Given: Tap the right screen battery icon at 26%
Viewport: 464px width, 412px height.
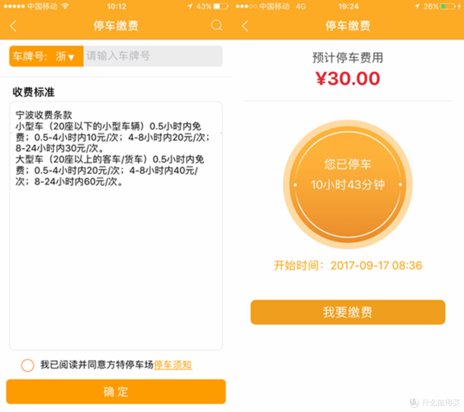Looking at the screenshot, I should click(x=448, y=6).
